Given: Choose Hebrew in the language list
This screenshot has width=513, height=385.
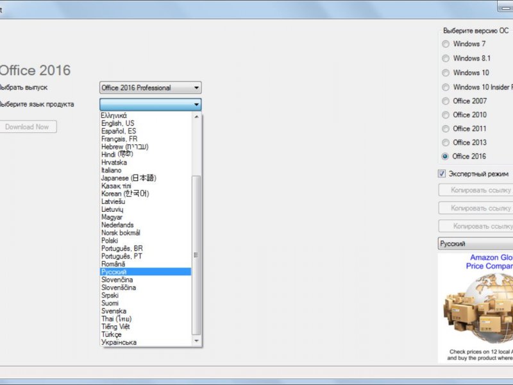Looking at the screenshot, I should (x=146, y=147).
